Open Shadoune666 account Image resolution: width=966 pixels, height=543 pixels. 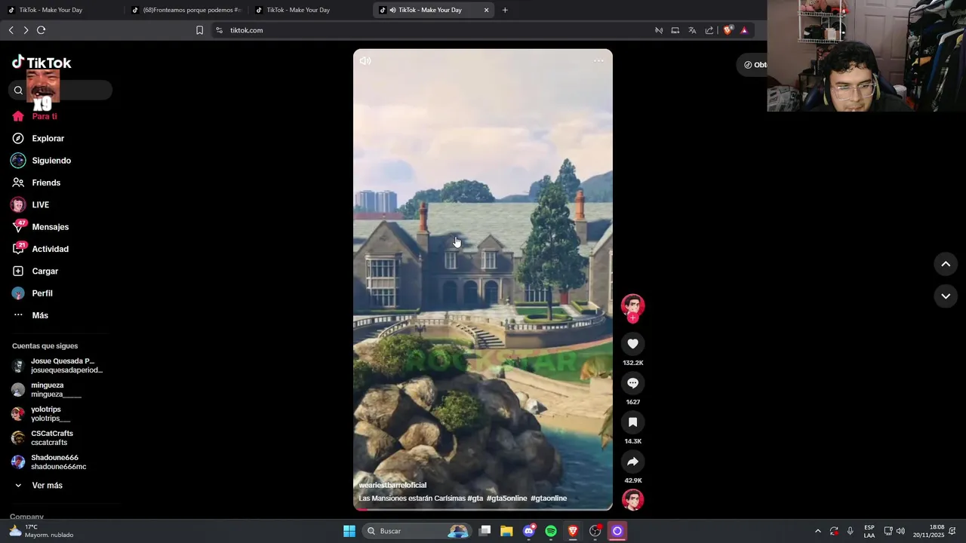point(50,462)
